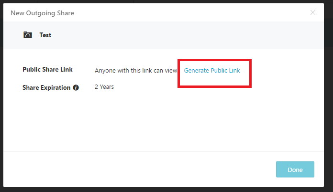The width and height of the screenshot is (333, 192).
Task: Close the New Outgoing Share dialog
Action: (x=312, y=13)
